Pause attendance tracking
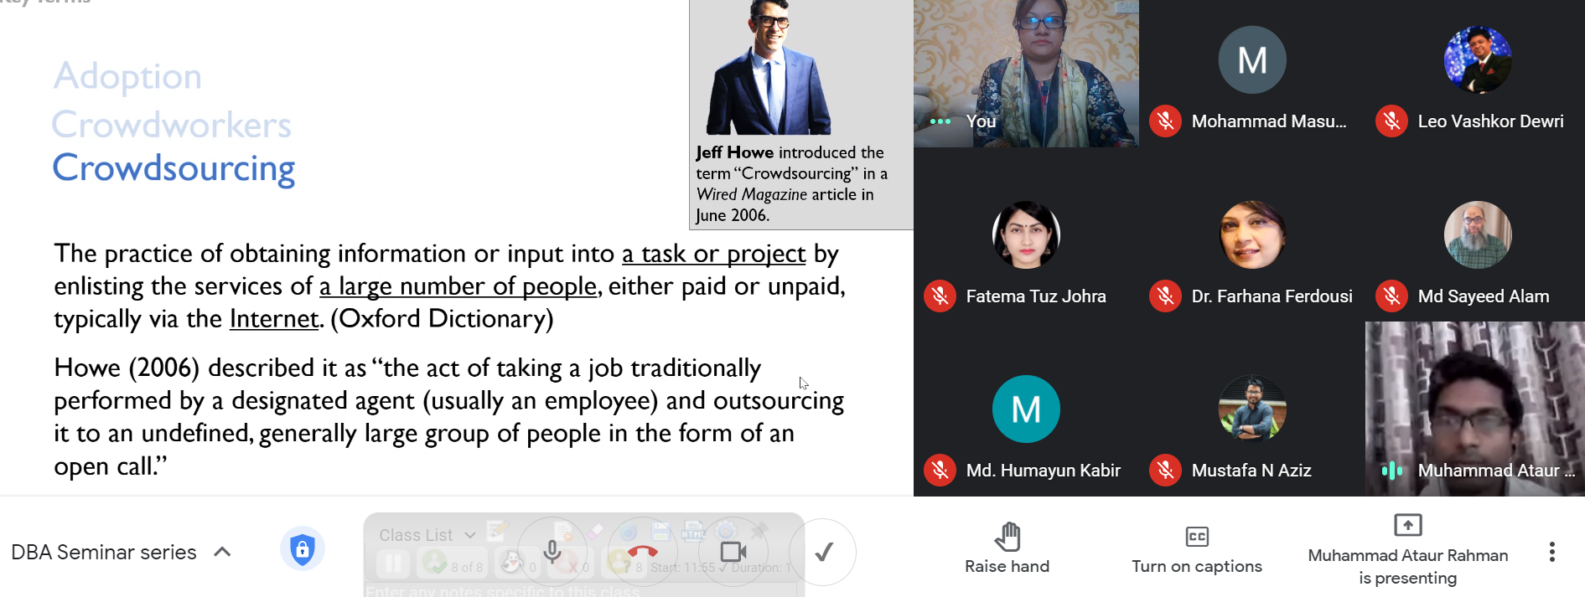Viewport: 1585px width, 597px height. [x=391, y=565]
